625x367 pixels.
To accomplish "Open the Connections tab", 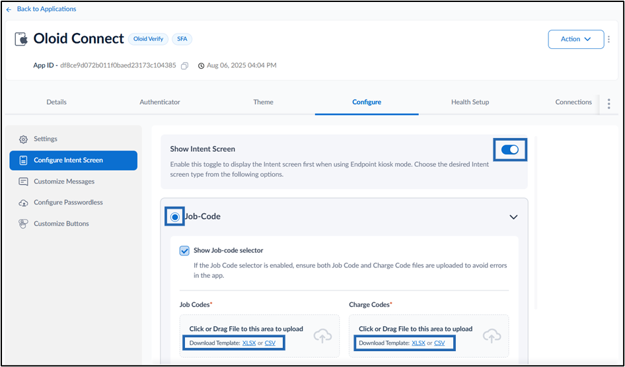I will coord(573,102).
